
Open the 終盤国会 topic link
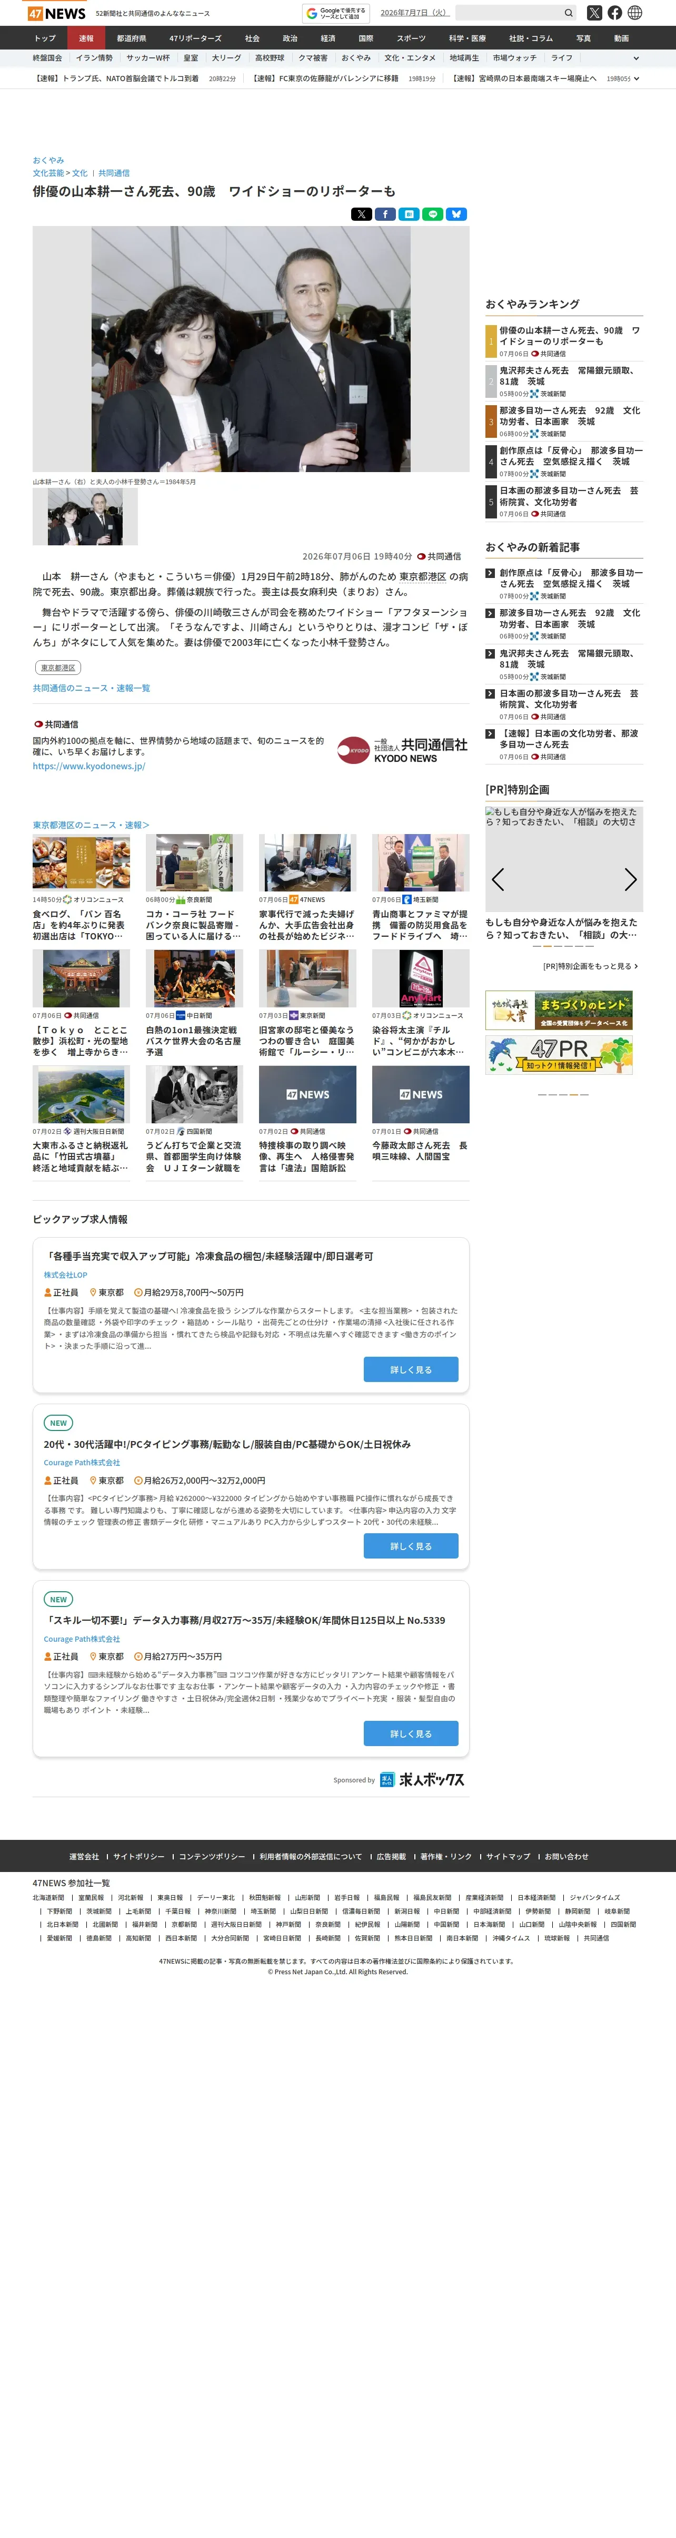click(47, 58)
